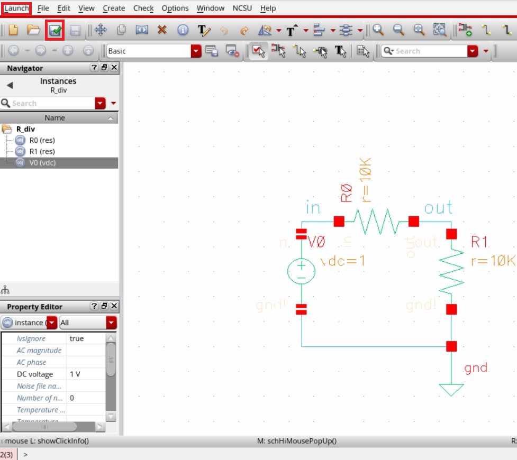Open the Basic workspace dropdown
This screenshot has height=460, width=517.
[196, 51]
